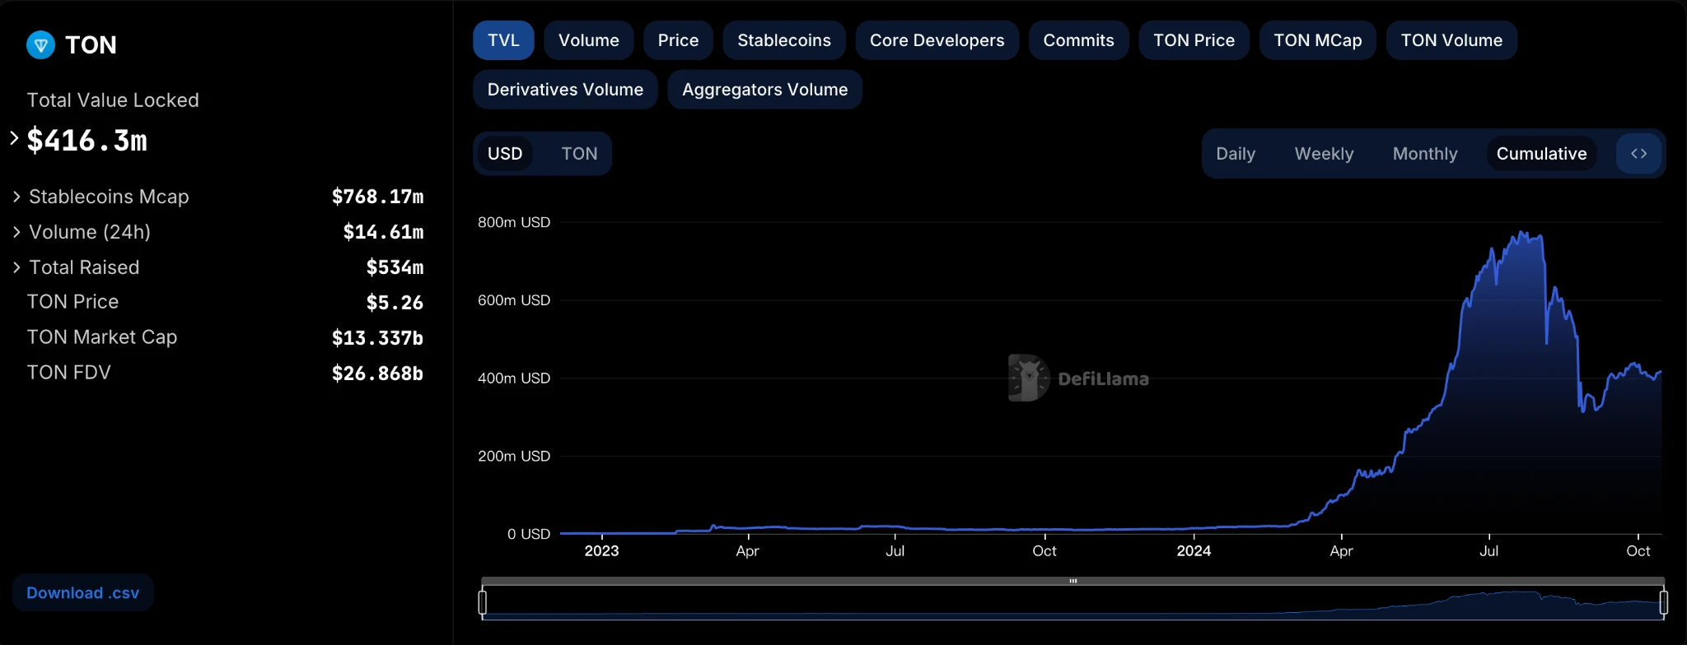Select the Daily interval tab
The height and width of the screenshot is (645, 1687).
coord(1236,154)
